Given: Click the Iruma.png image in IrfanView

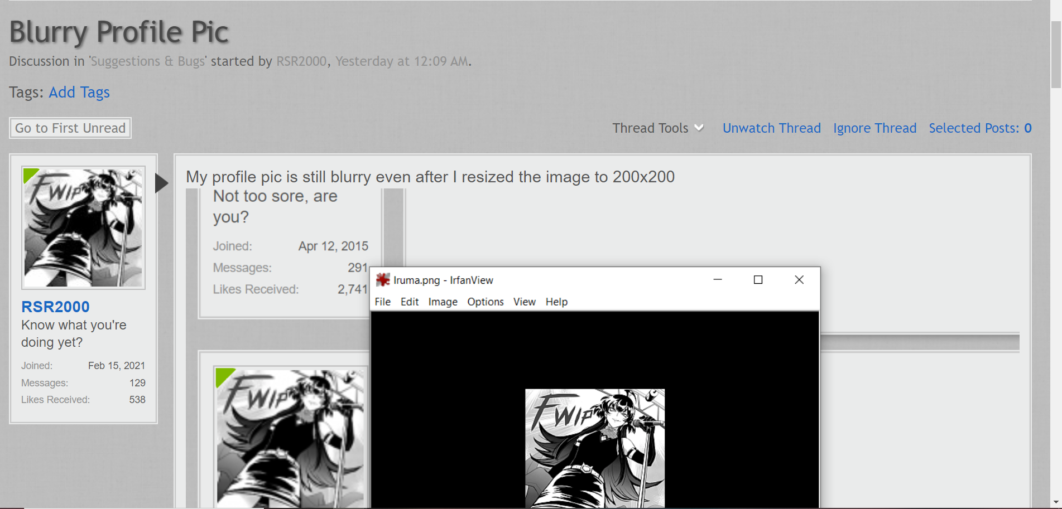Looking at the screenshot, I should point(595,448).
